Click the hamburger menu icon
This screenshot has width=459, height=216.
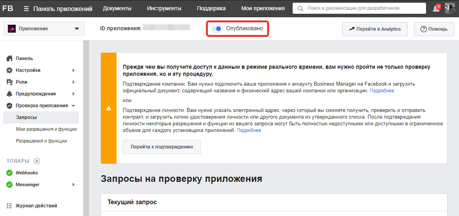click(26, 9)
